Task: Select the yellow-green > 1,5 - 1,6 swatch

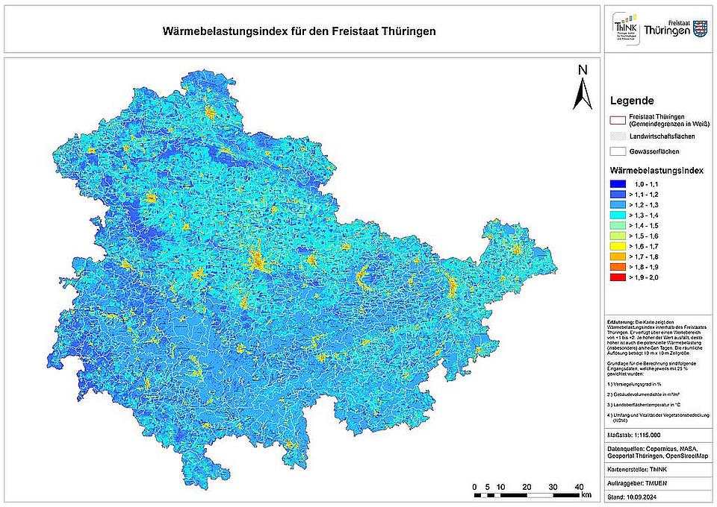Action: 618,236
